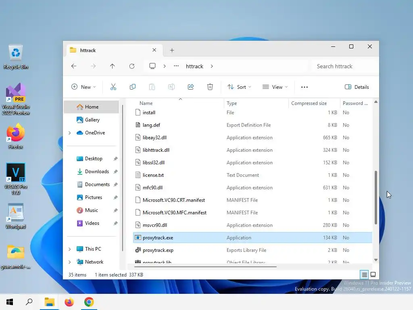413x310 pixels.
Task: Open See more ellipsis in toolbar
Action: click(304, 87)
